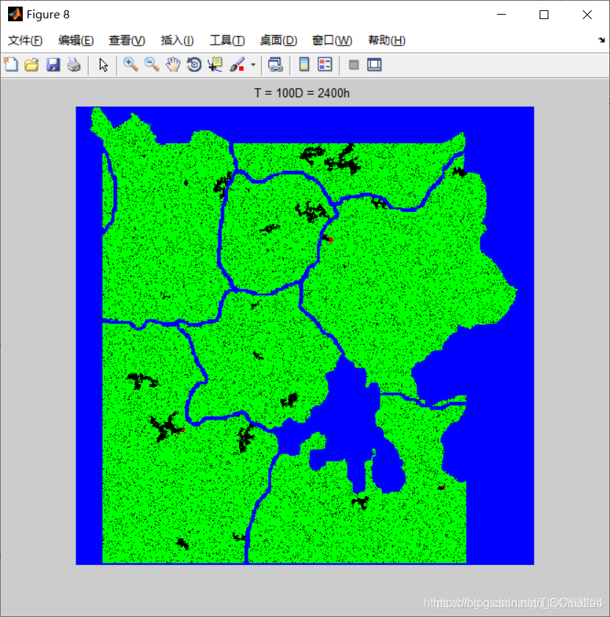Activate the Zoom Out magnifier

[x=152, y=65]
